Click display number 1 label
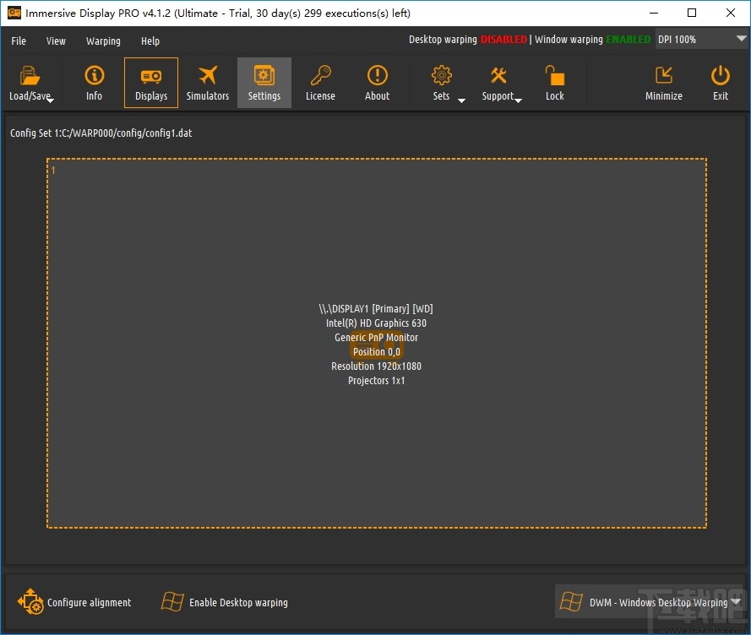 click(x=53, y=170)
